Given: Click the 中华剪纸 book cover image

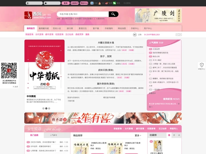Looking at the screenshot, I should tap(44, 67).
